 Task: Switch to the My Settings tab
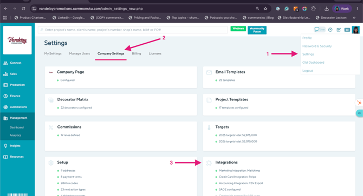(53, 53)
